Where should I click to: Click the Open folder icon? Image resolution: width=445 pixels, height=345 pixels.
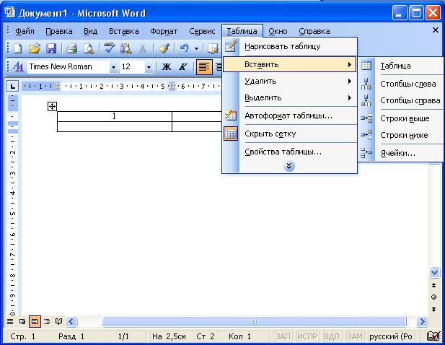35,48
